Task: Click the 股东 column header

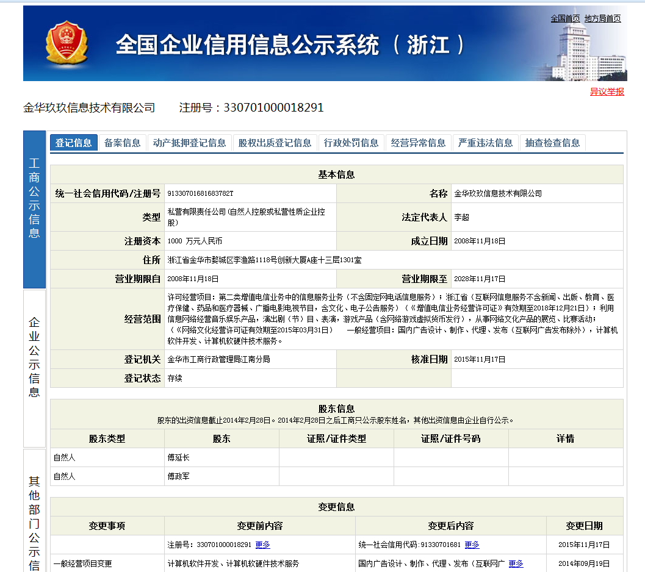Action: (x=222, y=439)
